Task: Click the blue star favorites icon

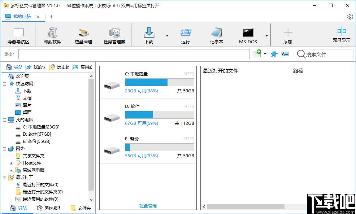Action: pyautogui.click(x=274, y=54)
